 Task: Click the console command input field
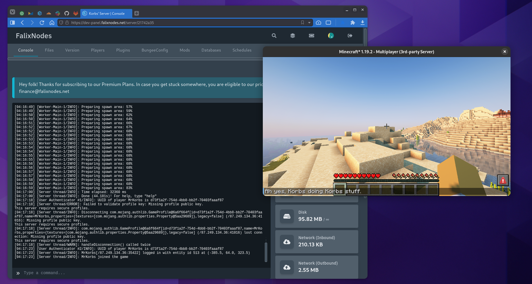click(x=139, y=273)
